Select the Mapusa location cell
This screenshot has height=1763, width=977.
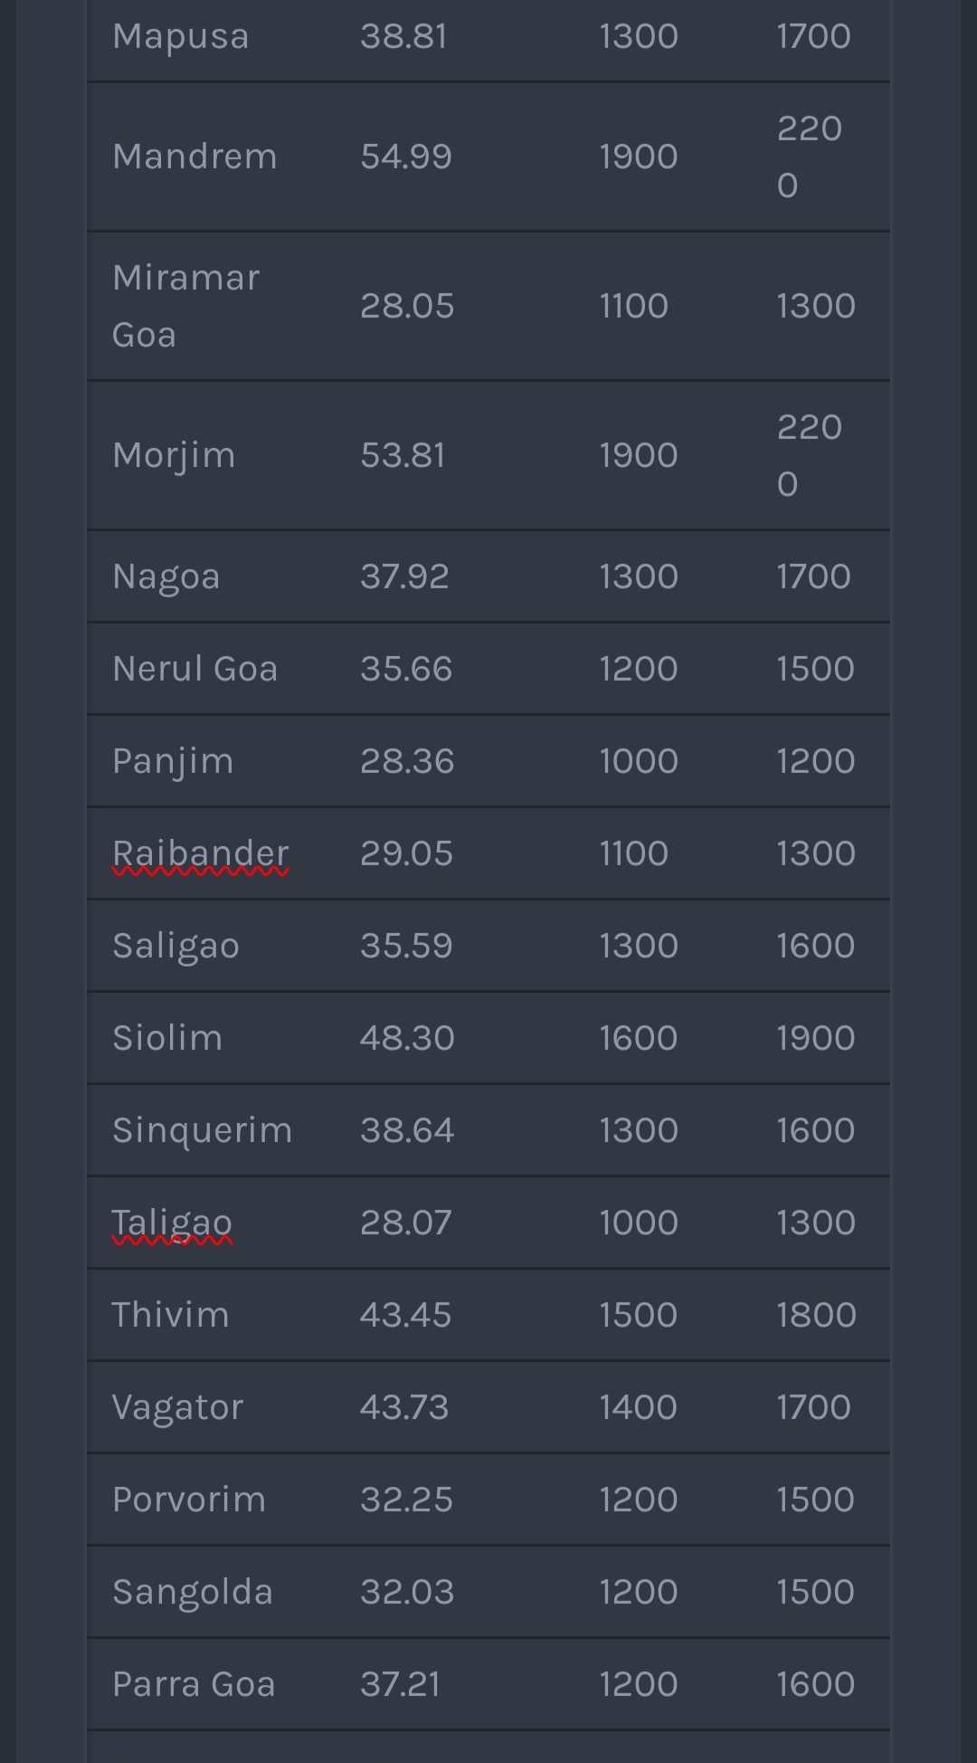pyautogui.click(x=180, y=36)
